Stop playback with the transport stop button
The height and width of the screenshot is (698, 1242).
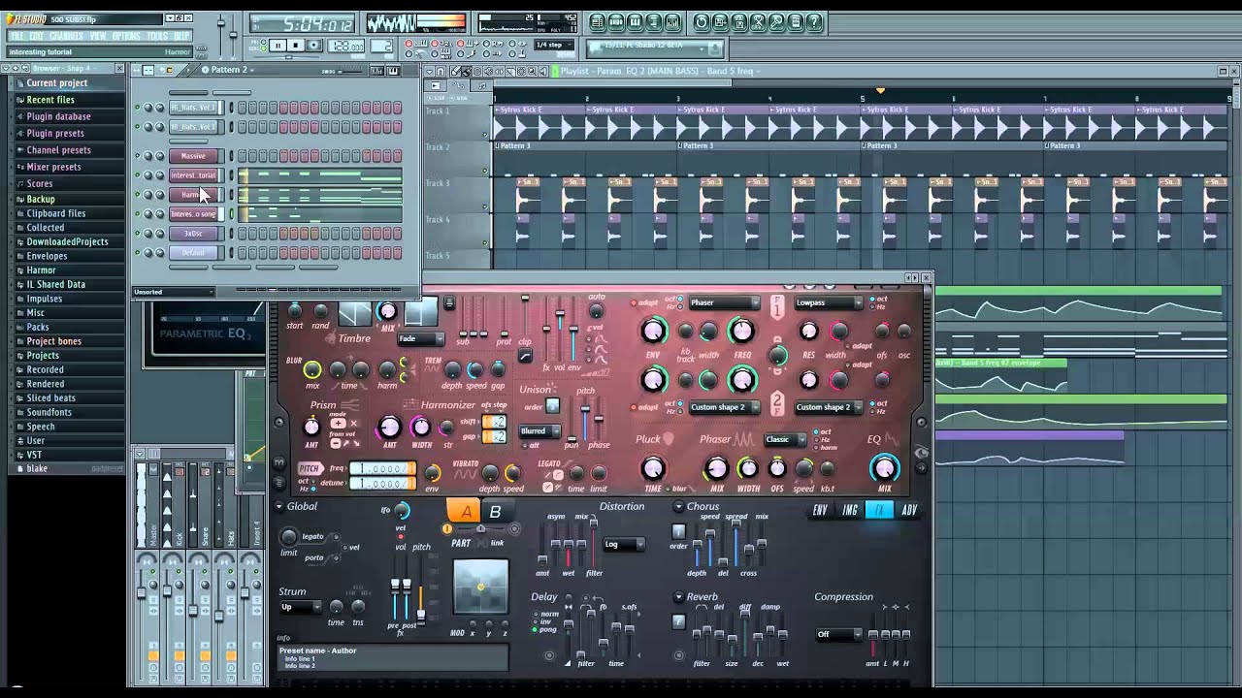(x=296, y=46)
